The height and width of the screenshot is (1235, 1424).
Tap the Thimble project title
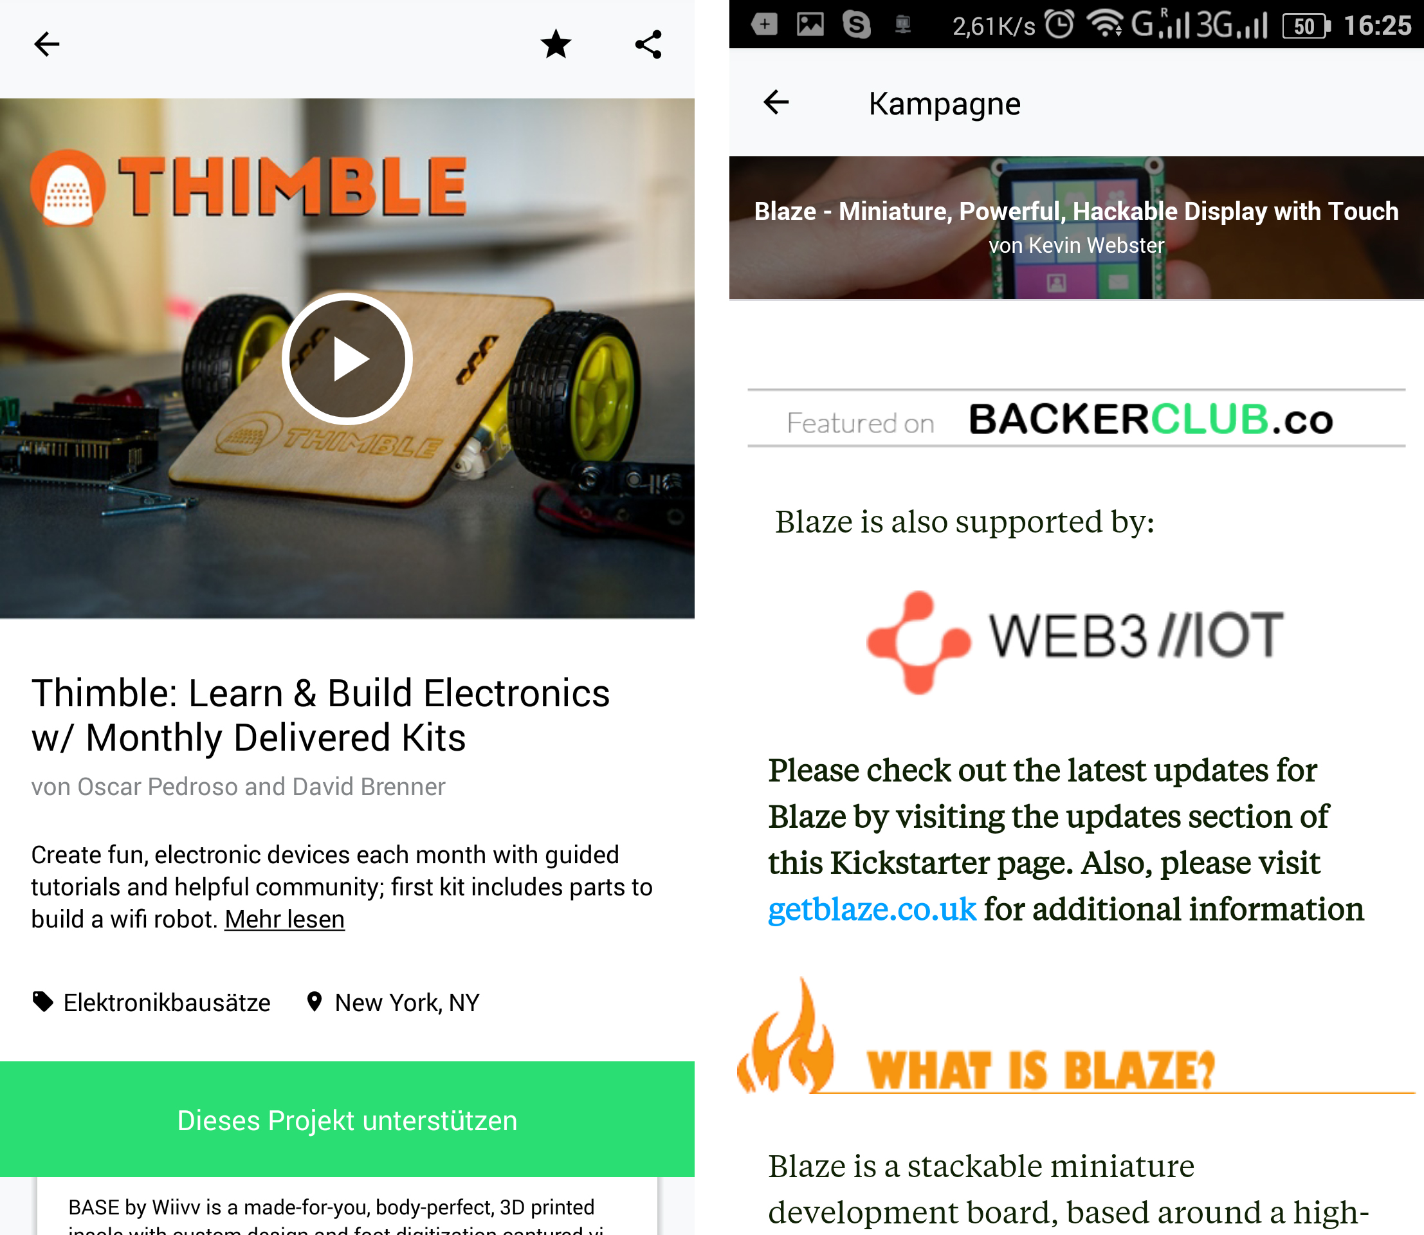320,715
